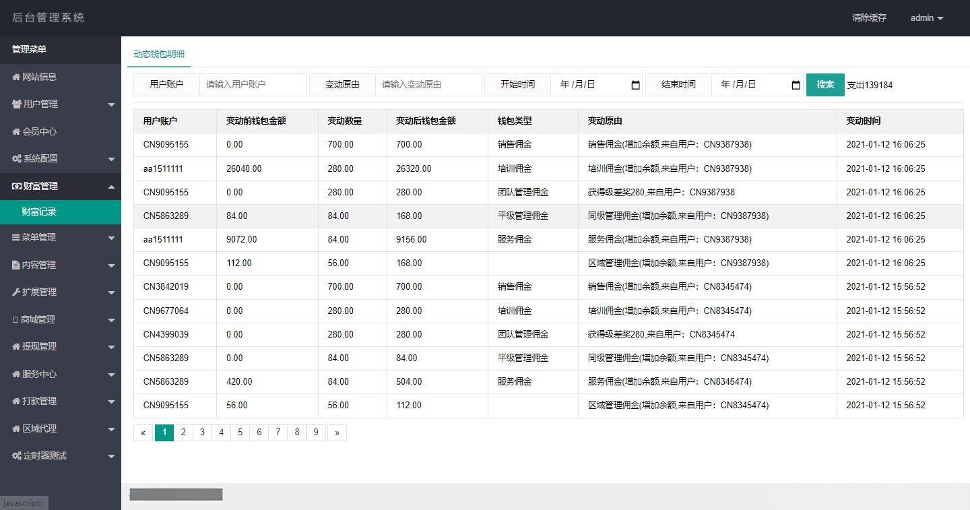The height and width of the screenshot is (510, 970).
Task: Click the green 搜索 button
Action: tap(825, 85)
